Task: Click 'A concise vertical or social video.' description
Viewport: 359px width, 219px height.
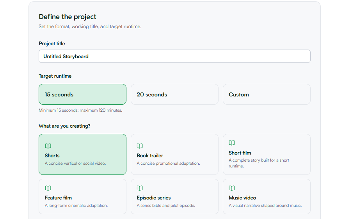Action: click(75, 163)
